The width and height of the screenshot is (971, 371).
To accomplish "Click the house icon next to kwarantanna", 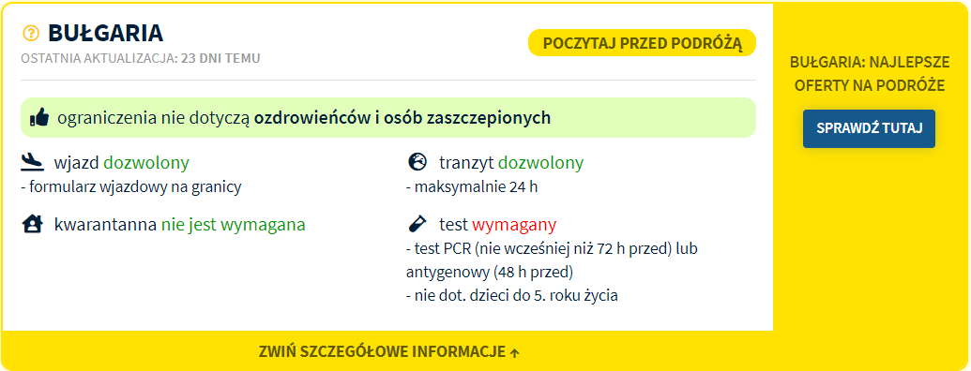I will [x=32, y=225].
